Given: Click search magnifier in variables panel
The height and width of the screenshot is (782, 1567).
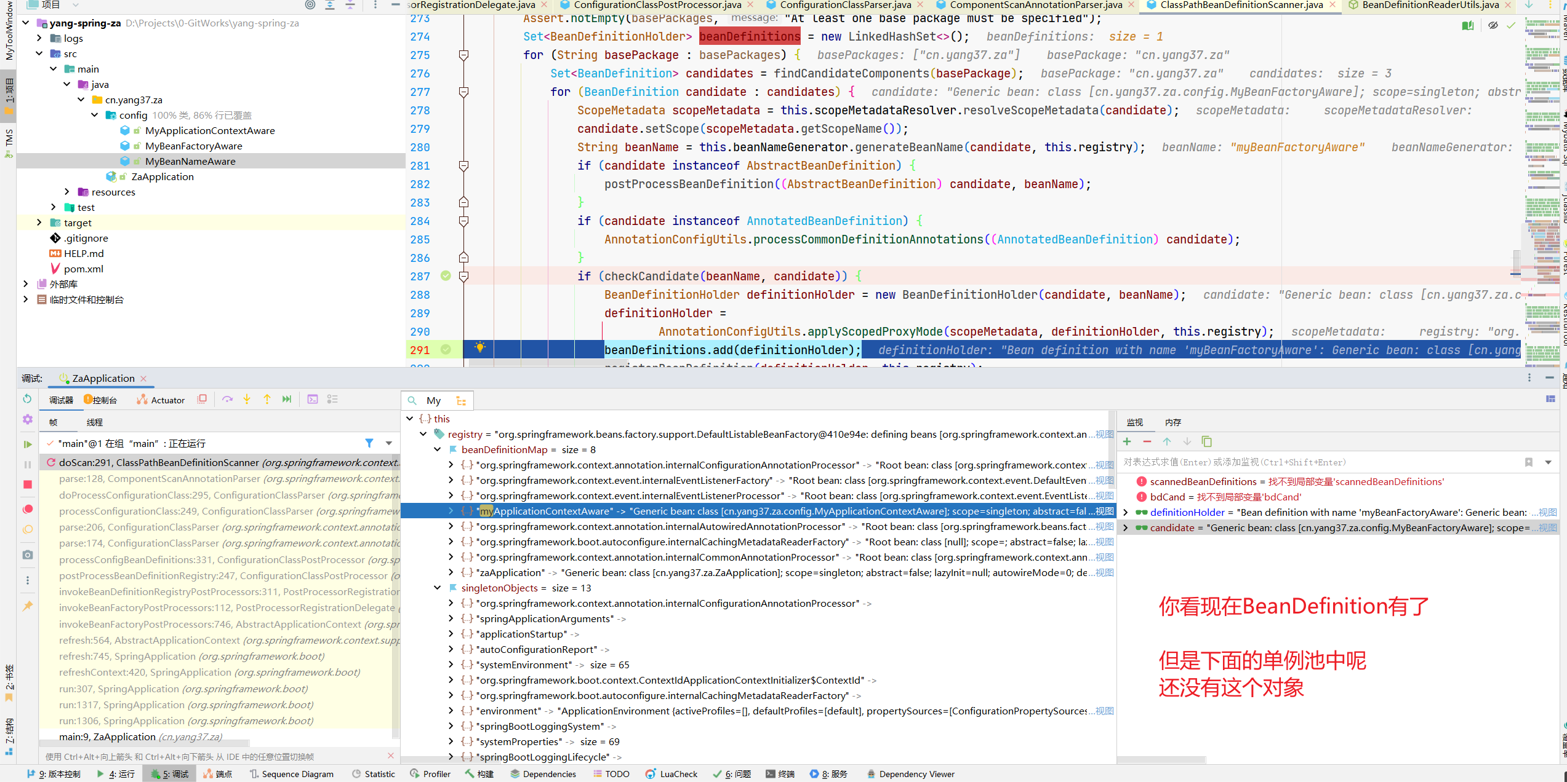Looking at the screenshot, I should [412, 401].
